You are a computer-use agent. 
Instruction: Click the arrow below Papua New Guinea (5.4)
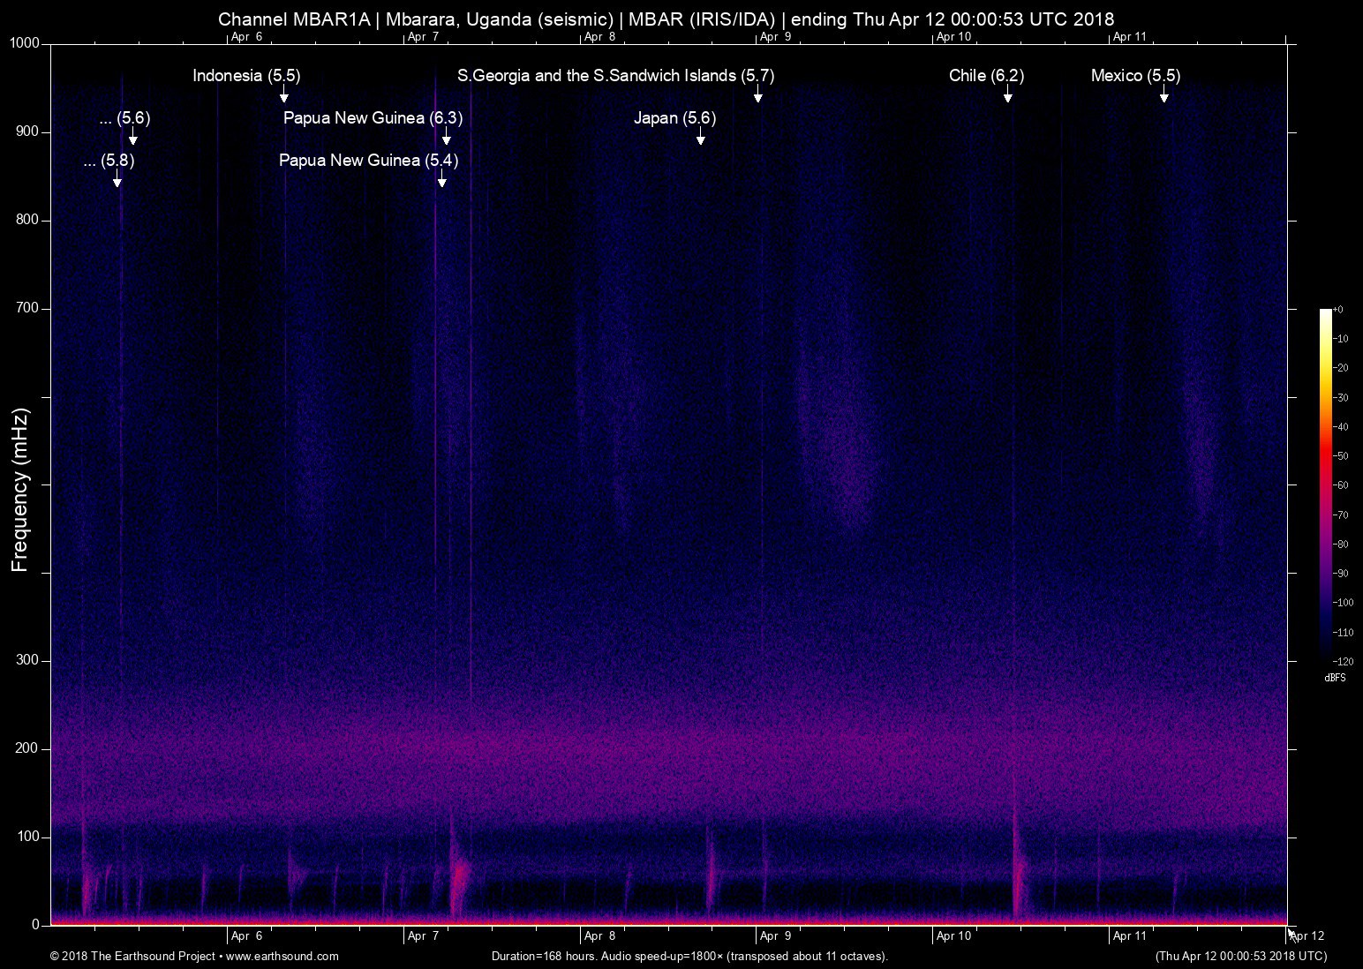441,179
